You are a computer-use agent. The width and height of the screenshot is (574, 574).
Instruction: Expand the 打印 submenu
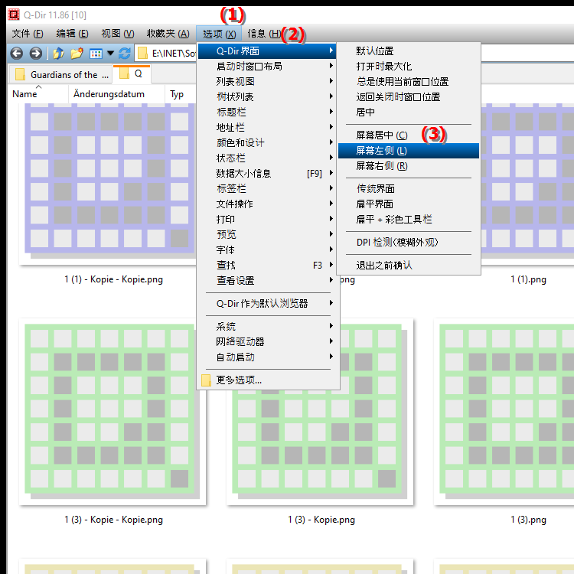tap(267, 220)
